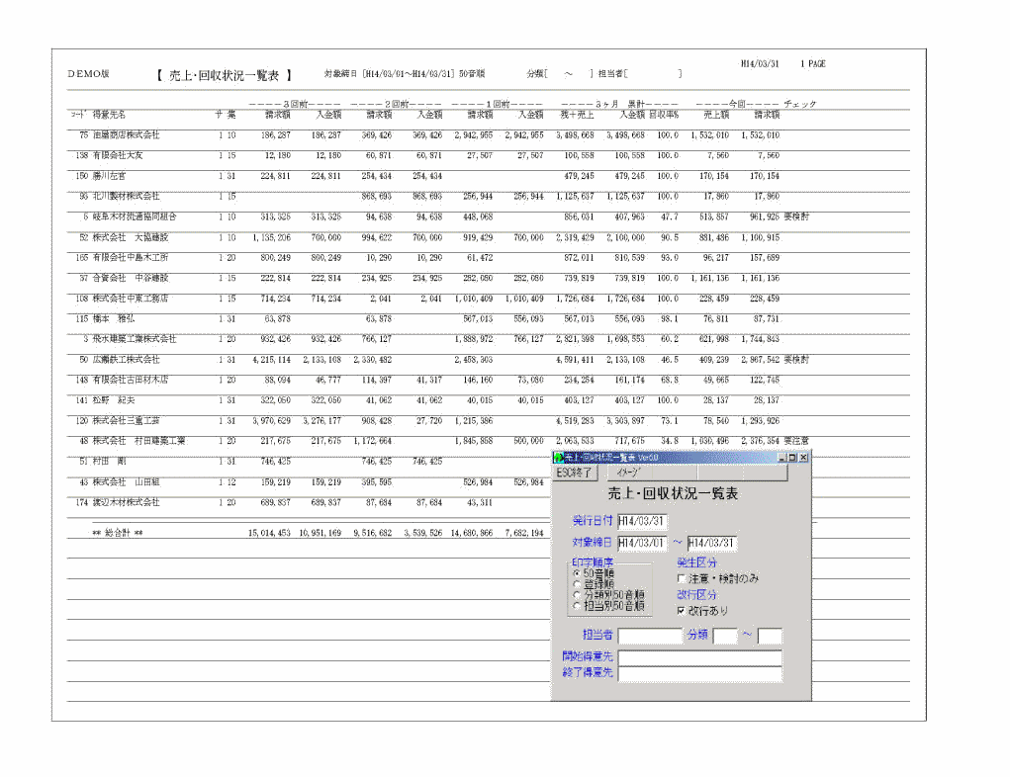Focus the 開始得意先 input field
Image resolution: width=1010 pixels, height=777 pixels.
(x=699, y=657)
